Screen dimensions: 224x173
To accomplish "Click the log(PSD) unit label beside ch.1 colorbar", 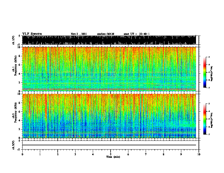I will point(212,74).
